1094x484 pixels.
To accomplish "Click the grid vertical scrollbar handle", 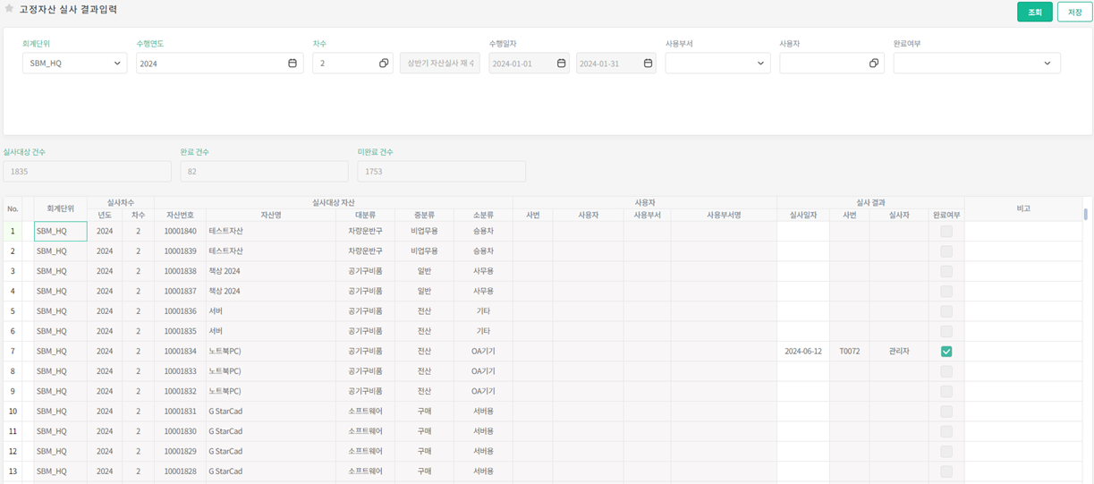I will tap(1086, 215).
